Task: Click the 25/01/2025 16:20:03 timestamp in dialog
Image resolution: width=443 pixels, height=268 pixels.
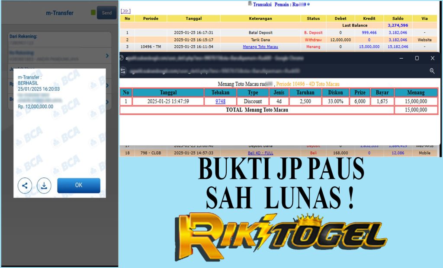Action: click(x=39, y=89)
